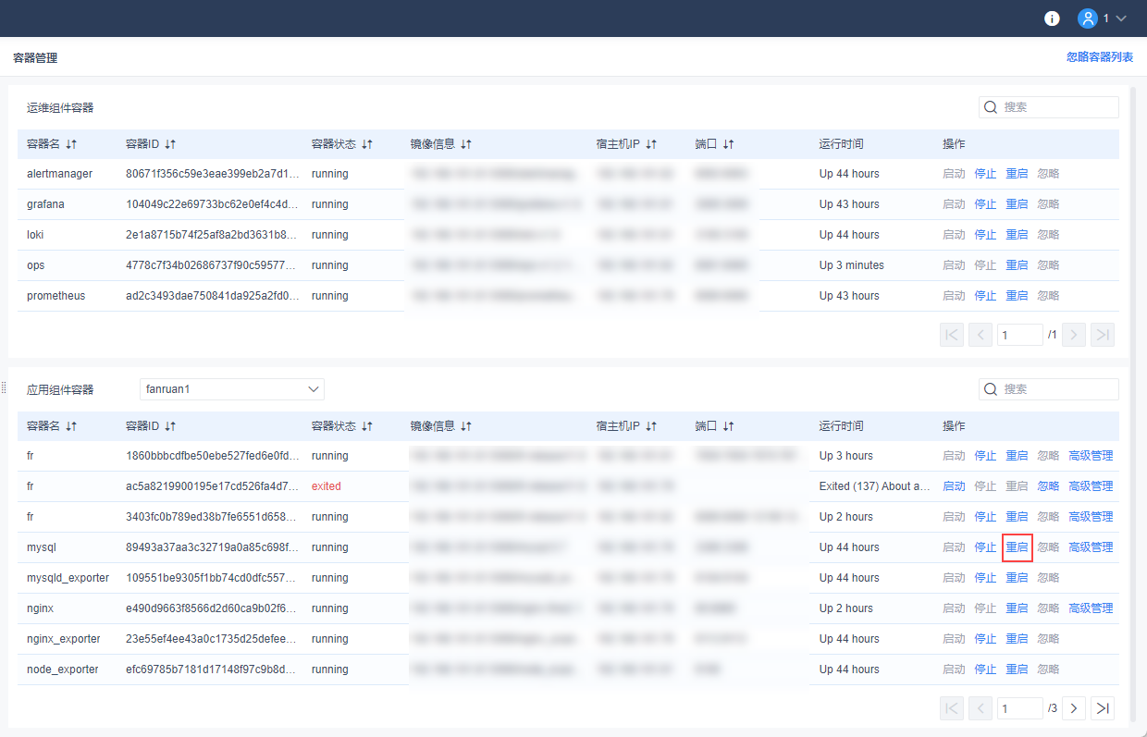Go to last page in 应用组件容器 pager
Image resolution: width=1147 pixels, height=737 pixels.
[x=1103, y=708]
